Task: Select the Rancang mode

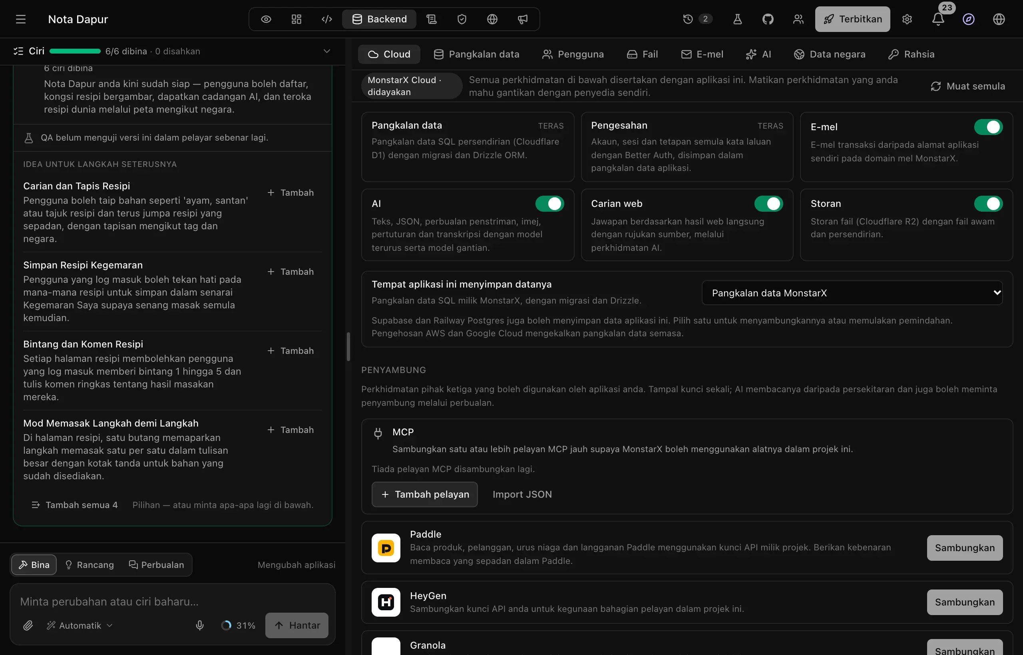Action: pos(90,565)
